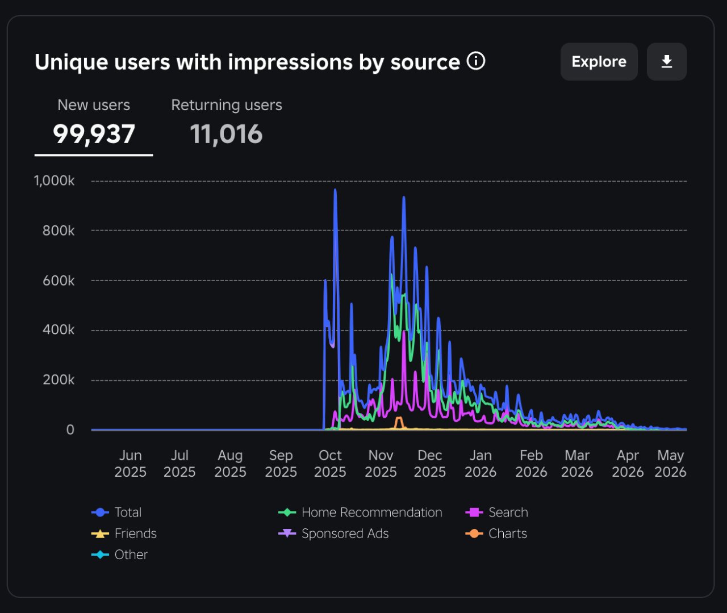Click the '800k' y-axis label

click(x=59, y=230)
